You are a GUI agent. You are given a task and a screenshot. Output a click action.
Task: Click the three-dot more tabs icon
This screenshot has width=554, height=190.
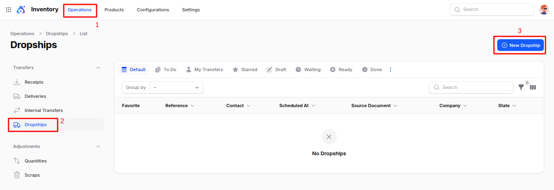coord(390,70)
